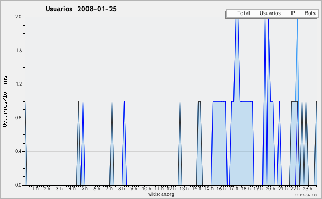
Task: Click the 'CC BY-SA 3.0' license text
Action: tap(305, 195)
